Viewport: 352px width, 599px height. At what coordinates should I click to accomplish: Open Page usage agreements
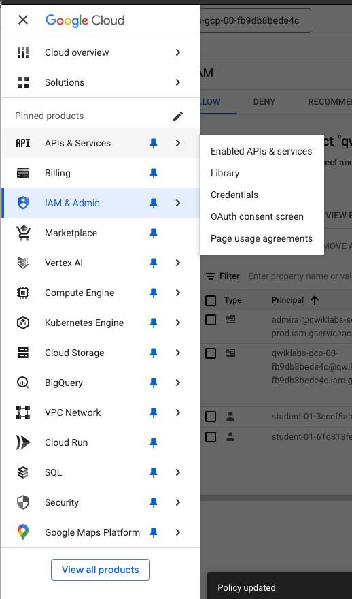pyautogui.click(x=261, y=238)
